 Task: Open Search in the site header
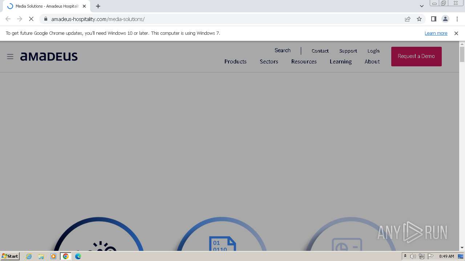[283, 50]
